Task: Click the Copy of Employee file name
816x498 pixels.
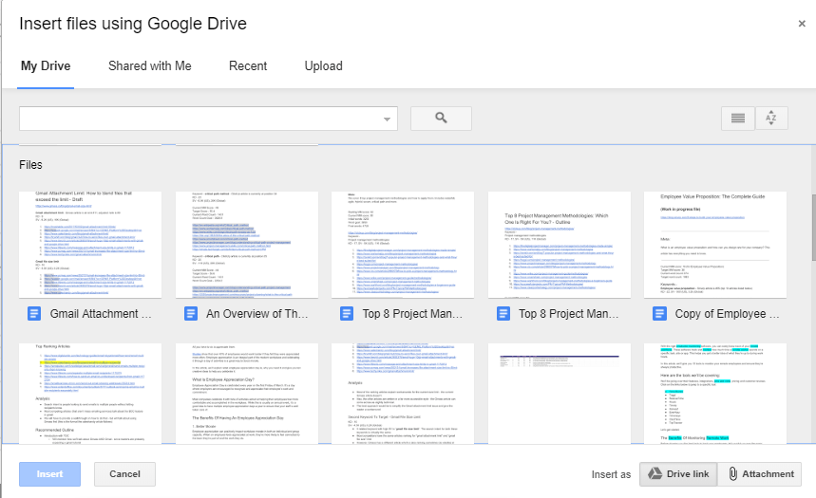Action: (727, 314)
